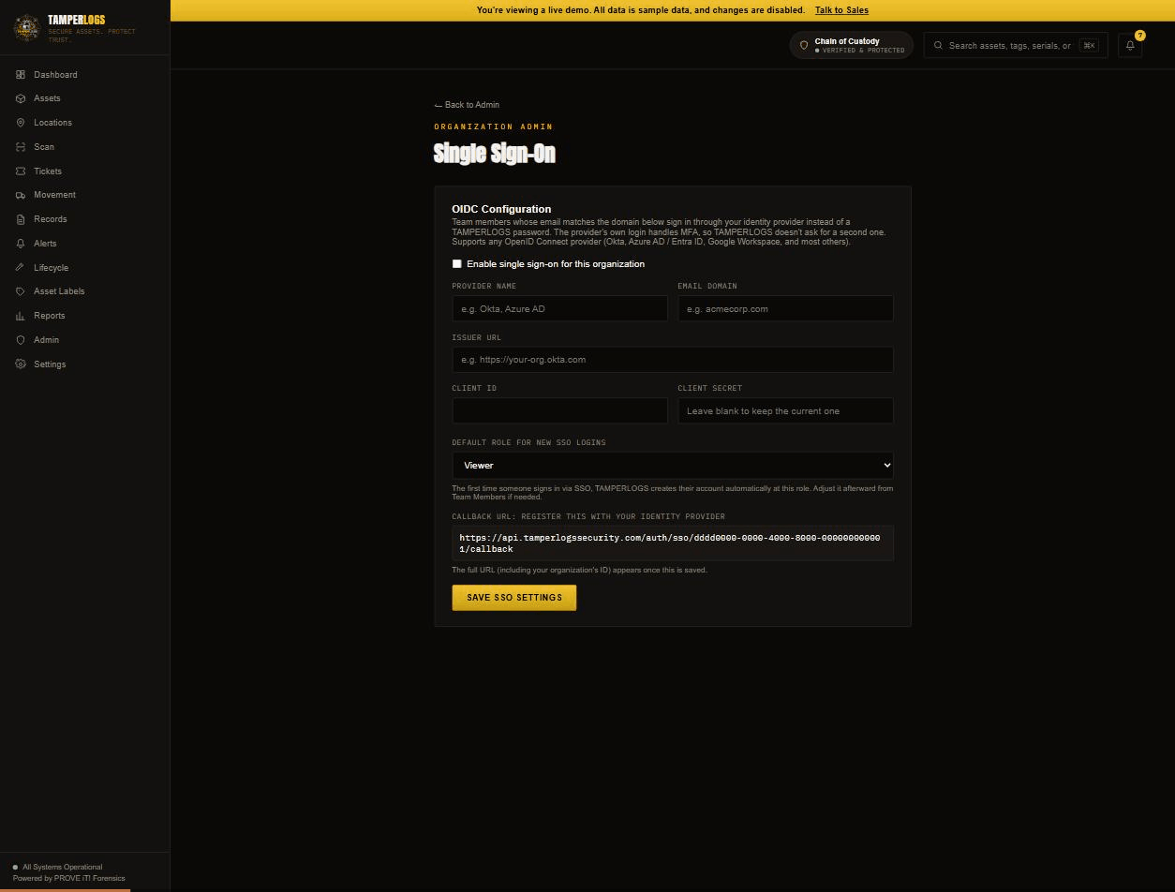1175x892 pixels.
Task: Click the Movement truck icon
Action: pos(21,195)
